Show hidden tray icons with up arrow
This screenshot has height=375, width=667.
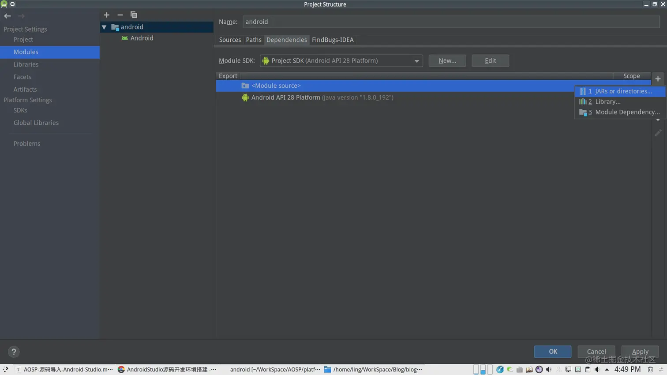pyautogui.click(x=607, y=370)
